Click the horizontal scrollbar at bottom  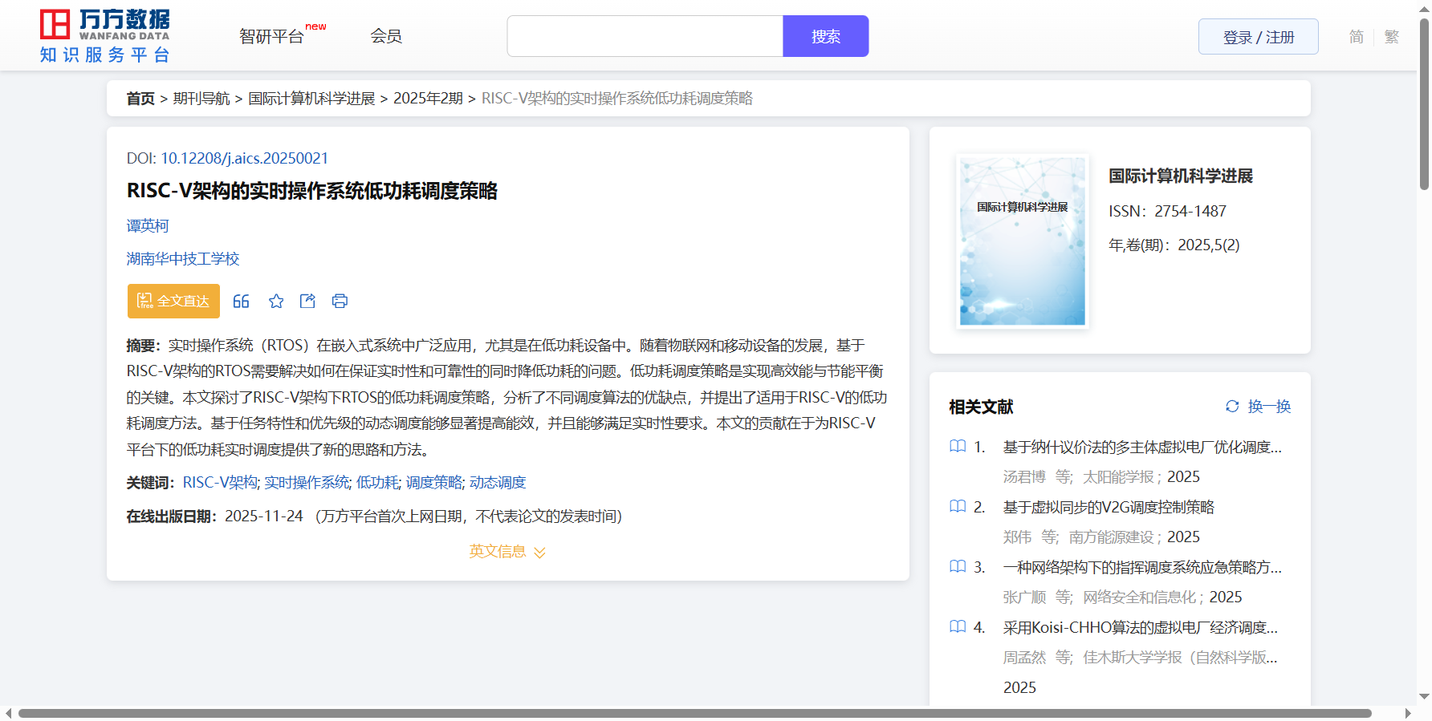coord(694,713)
